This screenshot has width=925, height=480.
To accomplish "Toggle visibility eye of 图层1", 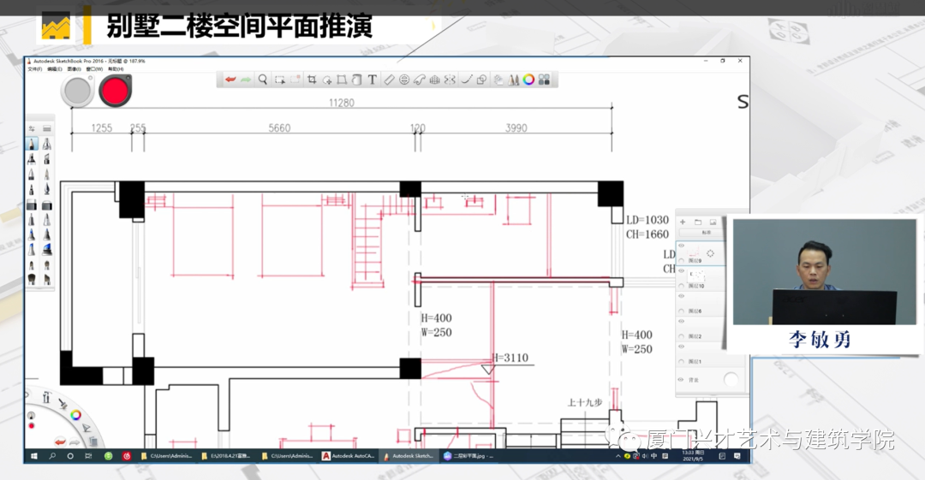I will (682, 347).
